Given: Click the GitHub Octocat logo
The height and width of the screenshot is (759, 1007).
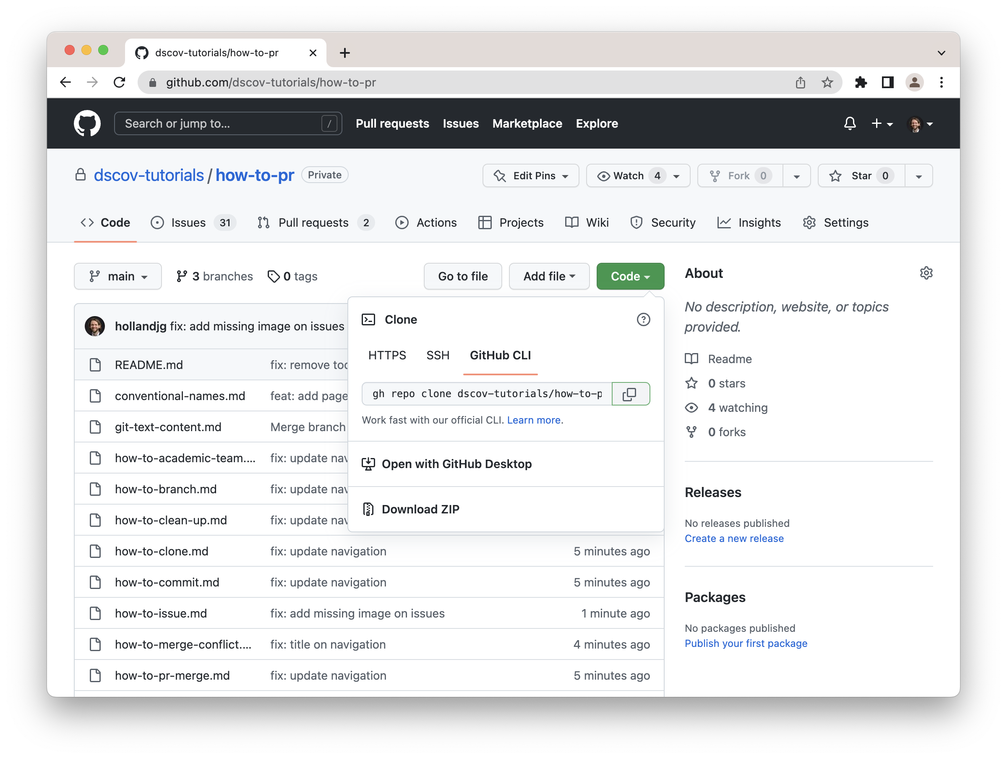Looking at the screenshot, I should point(87,123).
